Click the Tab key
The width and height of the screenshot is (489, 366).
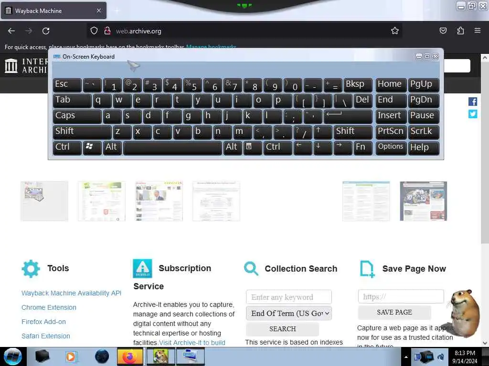[72, 101]
